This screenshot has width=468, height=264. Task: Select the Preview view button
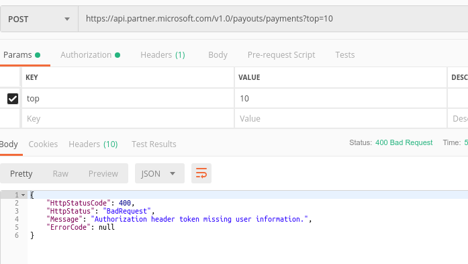(103, 173)
